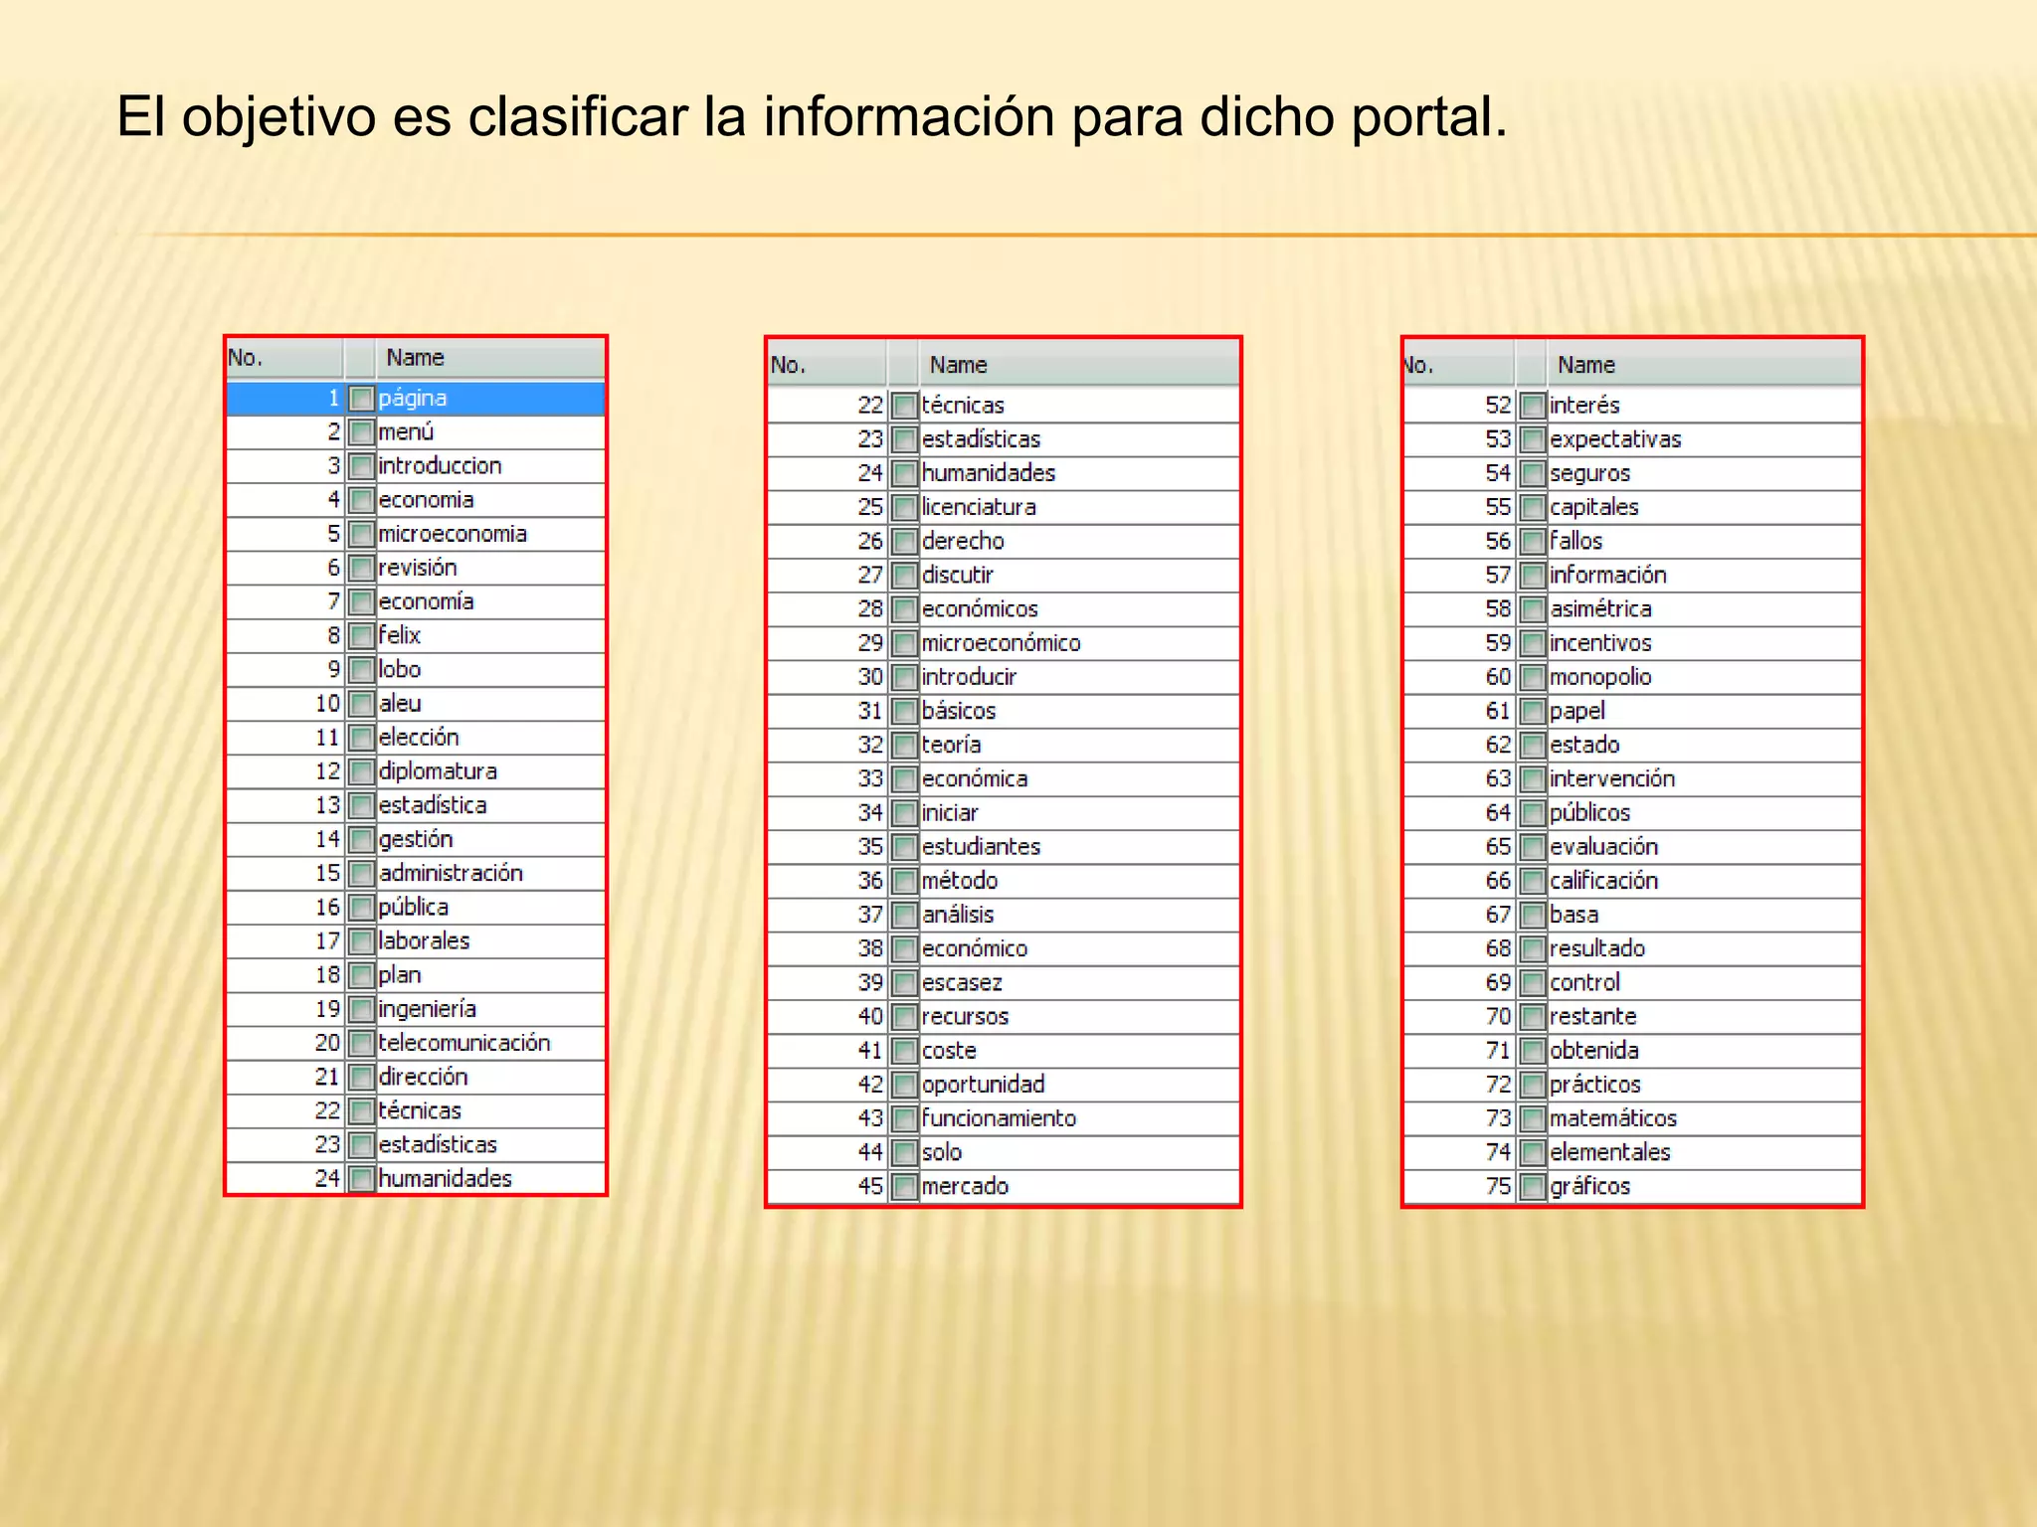Click the Name column header in the third table
The height and width of the screenshot is (1527, 2037).
click(1585, 365)
